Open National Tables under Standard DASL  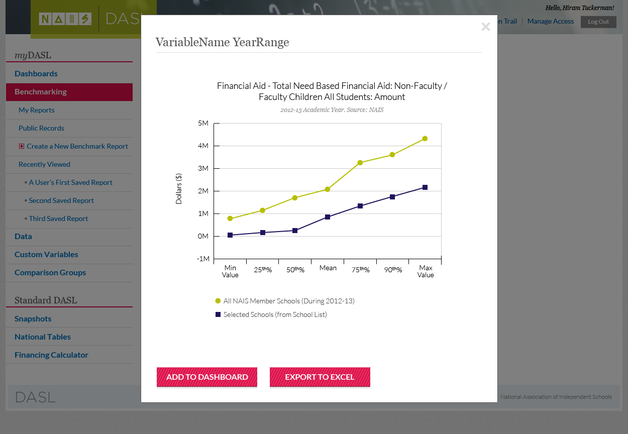click(x=43, y=337)
